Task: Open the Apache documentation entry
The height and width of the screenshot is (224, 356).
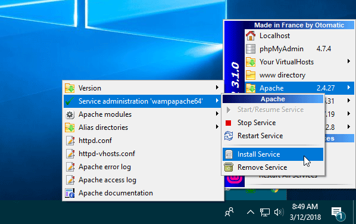Action: click(143, 193)
